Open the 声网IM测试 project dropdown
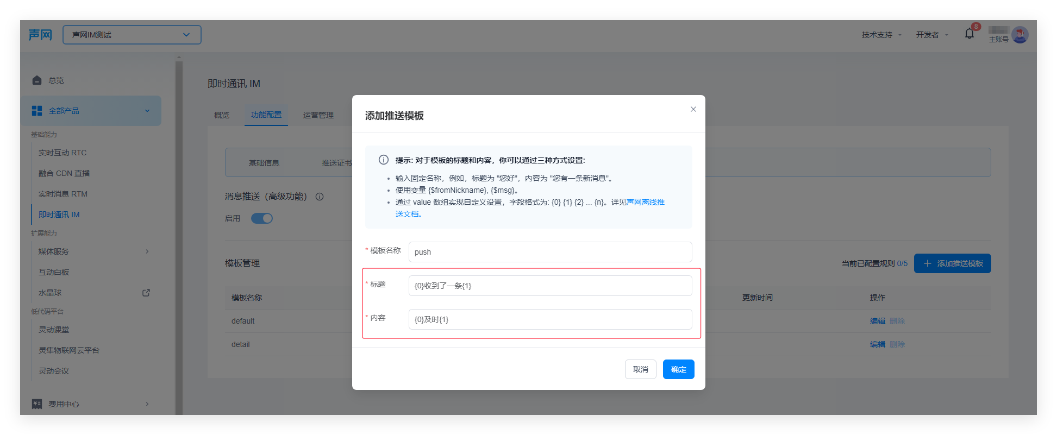 click(132, 35)
